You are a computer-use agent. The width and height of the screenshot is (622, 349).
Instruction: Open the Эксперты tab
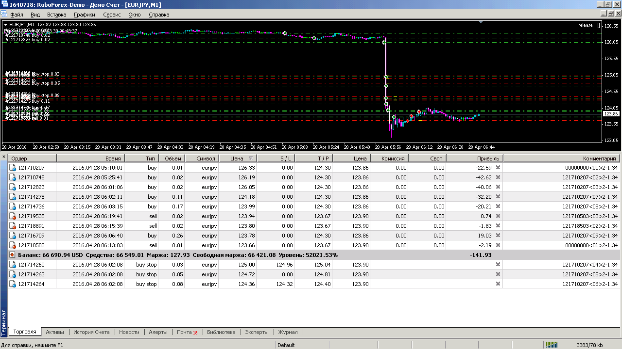coord(257,332)
